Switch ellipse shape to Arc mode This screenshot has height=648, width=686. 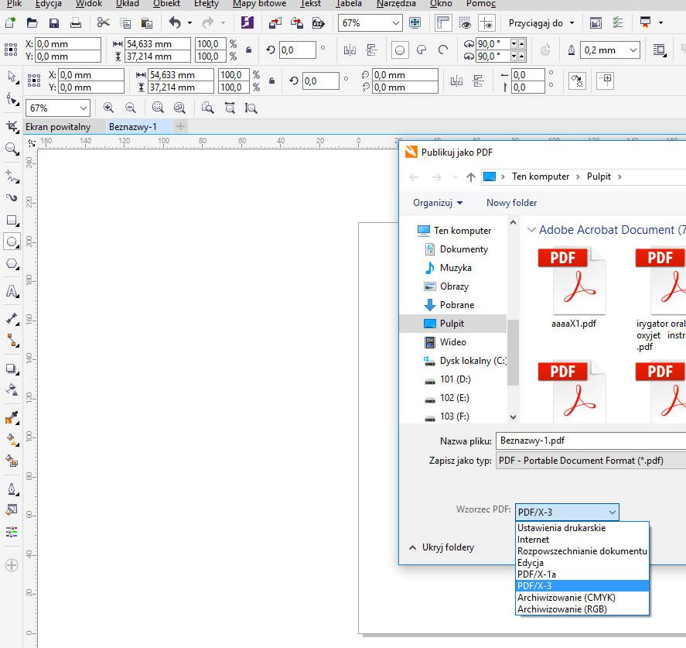click(x=443, y=50)
